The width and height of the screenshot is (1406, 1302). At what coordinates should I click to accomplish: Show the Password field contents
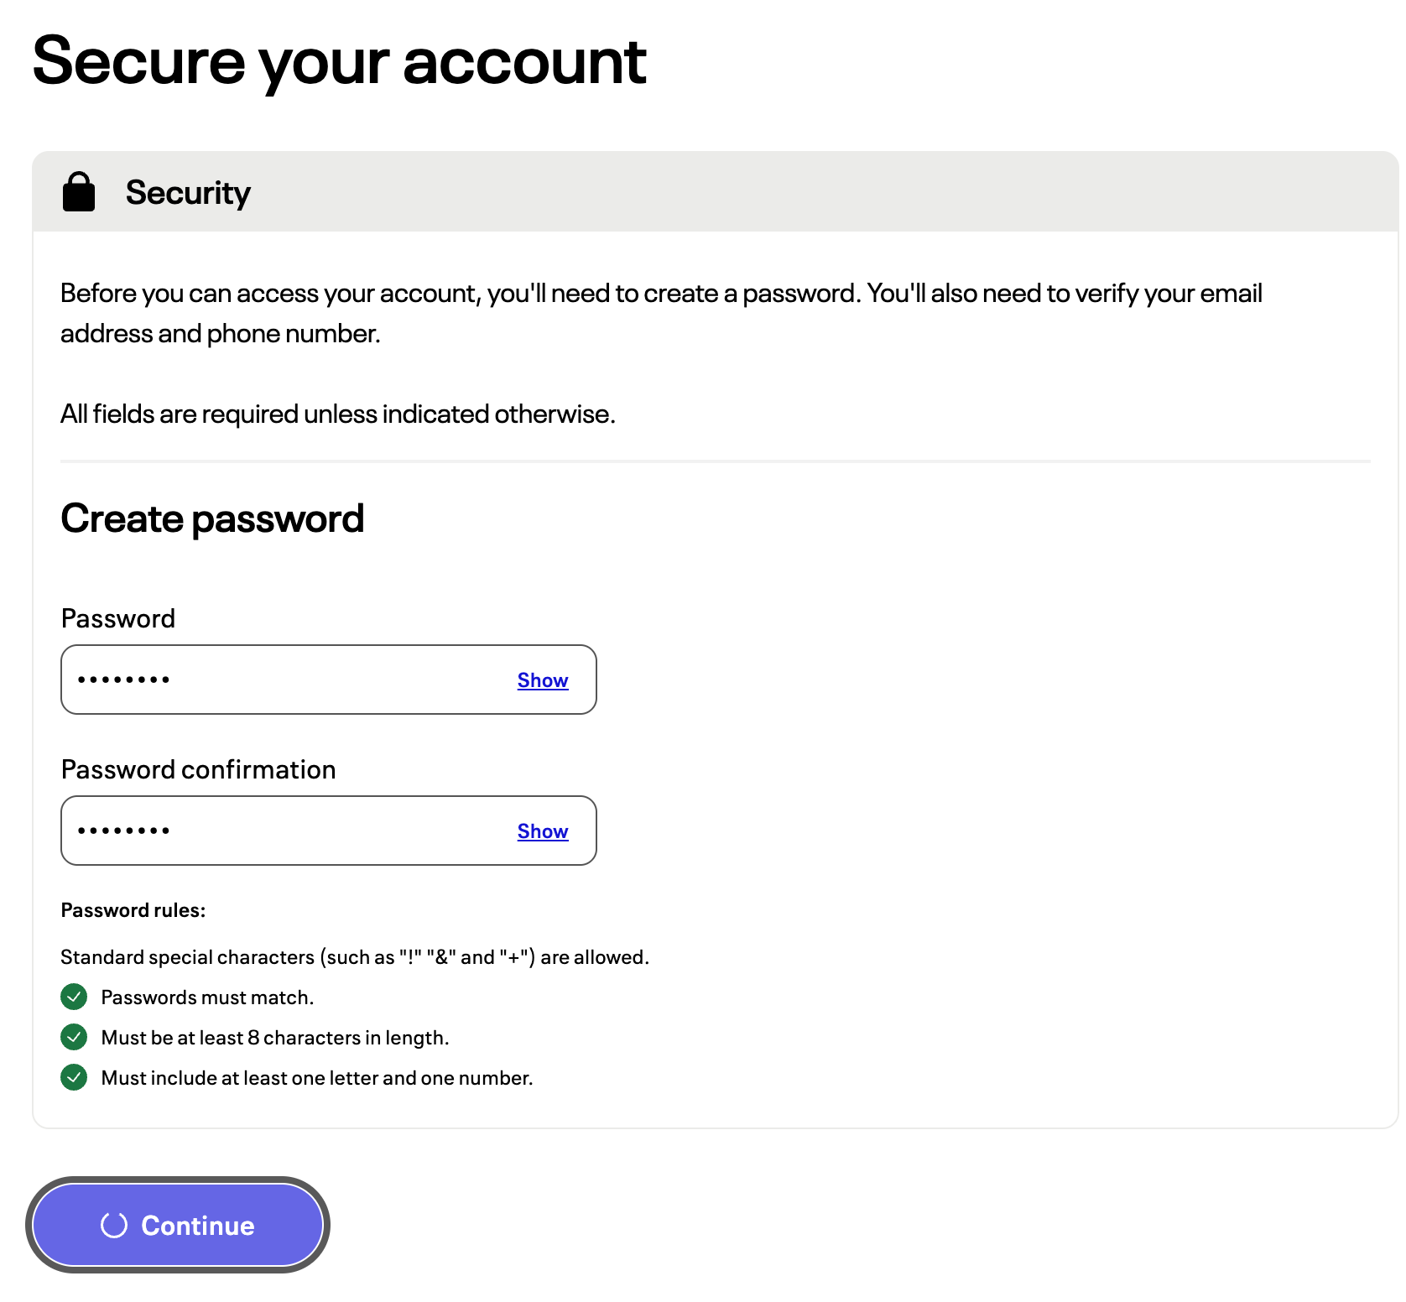click(543, 680)
